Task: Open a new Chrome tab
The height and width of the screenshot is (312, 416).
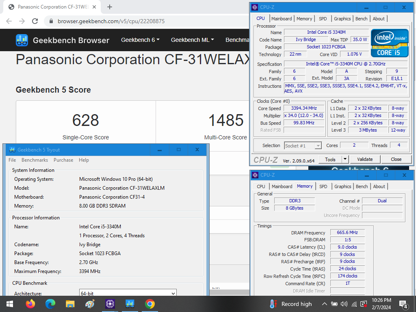Action: point(110,7)
